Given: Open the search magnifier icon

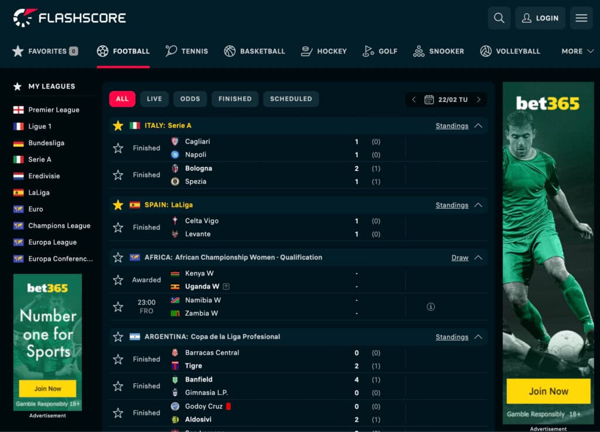Looking at the screenshot, I should [499, 18].
